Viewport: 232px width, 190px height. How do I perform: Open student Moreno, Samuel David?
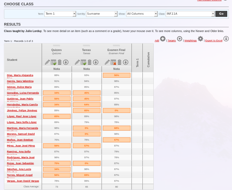[21, 134]
